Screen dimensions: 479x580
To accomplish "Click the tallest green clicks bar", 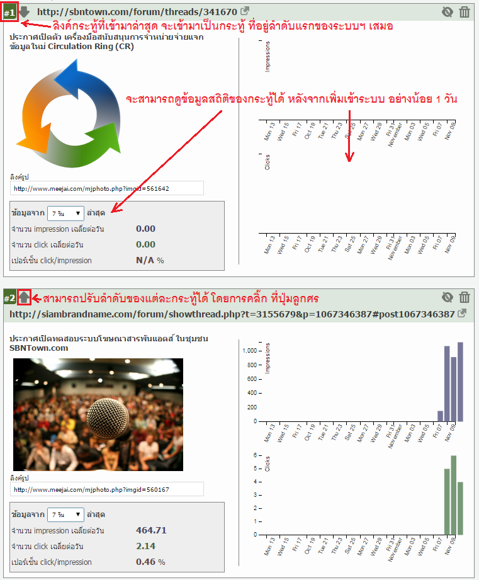I will click(453, 495).
